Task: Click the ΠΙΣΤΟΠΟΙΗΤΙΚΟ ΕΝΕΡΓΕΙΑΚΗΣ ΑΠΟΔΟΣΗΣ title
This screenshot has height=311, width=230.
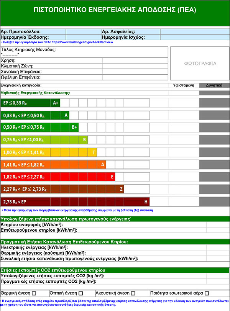Action: pyautogui.click(x=115, y=10)
